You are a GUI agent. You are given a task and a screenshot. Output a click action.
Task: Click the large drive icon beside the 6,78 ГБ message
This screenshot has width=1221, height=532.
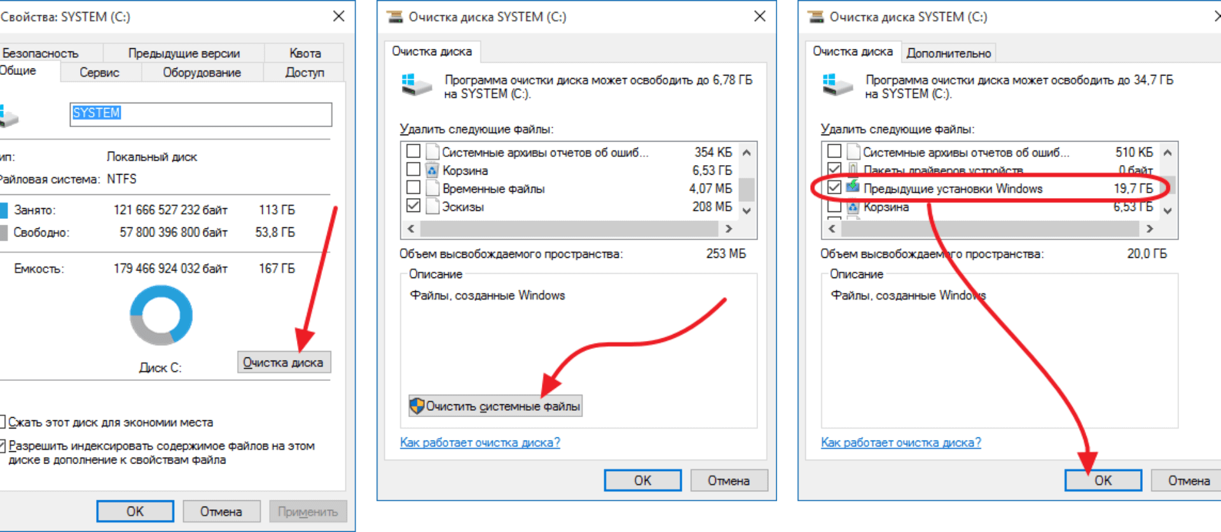(x=416, y=85)
